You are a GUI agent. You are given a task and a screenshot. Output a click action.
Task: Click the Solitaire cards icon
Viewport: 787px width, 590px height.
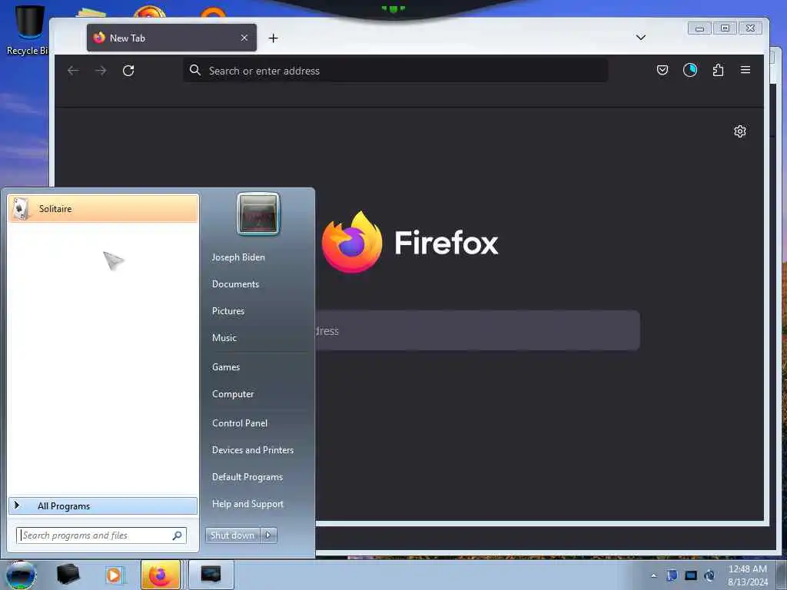click(21, 209)
